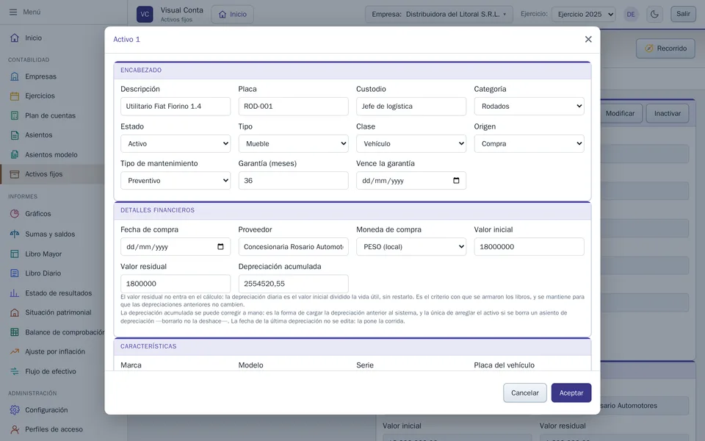Click the Gráficos pie chart icon

click(x=15, y=214)
